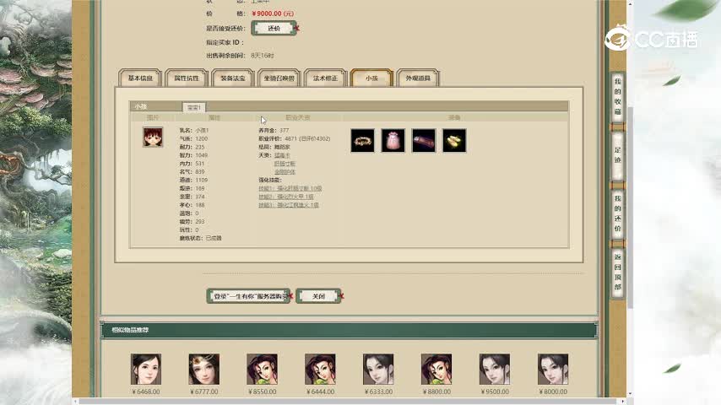The width and height of the screenshot is (721, 405).
Task: Open the recommended character priced ¥6333.00
Action: (378, 370)
